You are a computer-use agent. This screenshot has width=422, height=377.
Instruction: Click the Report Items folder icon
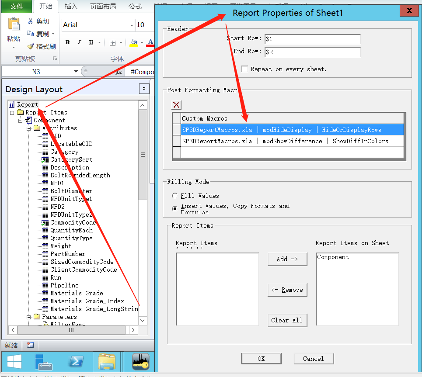[x=21, y=112]
